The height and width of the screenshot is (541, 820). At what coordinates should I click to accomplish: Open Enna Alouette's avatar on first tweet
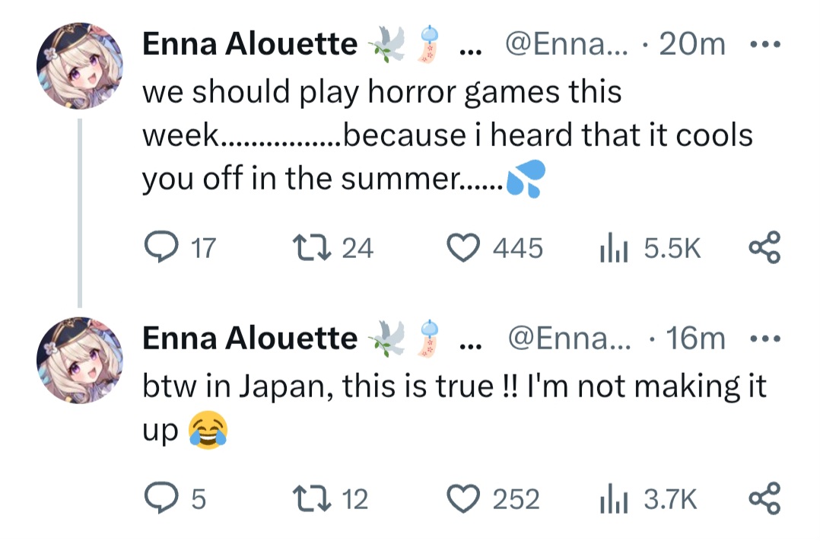[x=79, y=65]
